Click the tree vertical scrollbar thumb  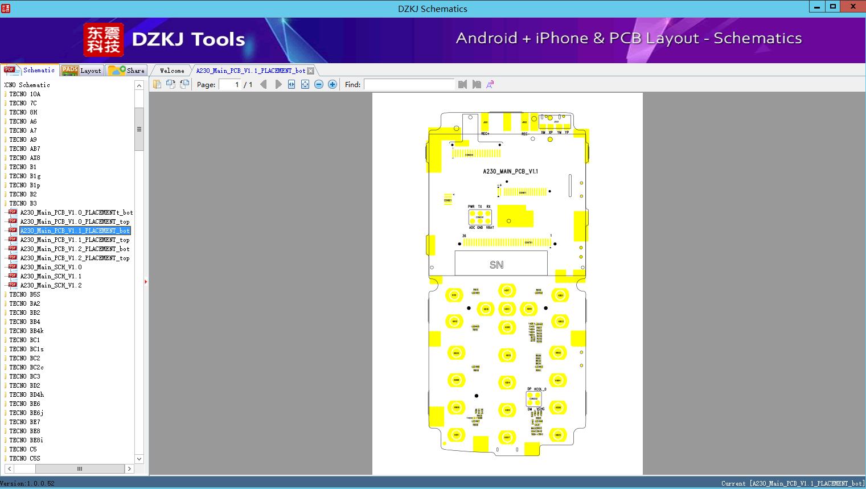click(x=139, y=129)
